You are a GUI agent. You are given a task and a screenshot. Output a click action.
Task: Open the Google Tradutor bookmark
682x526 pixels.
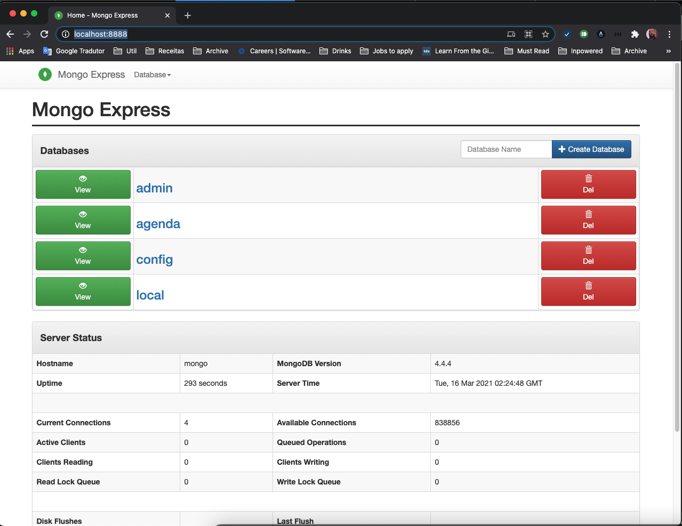pos(74,51)
